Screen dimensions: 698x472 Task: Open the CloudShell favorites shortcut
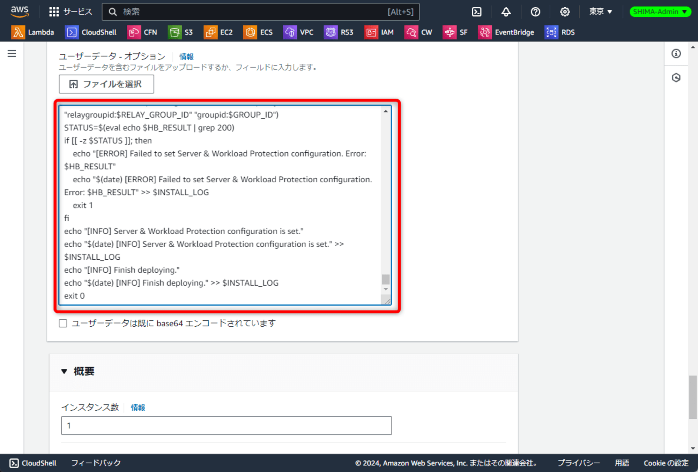coord(91,32)
